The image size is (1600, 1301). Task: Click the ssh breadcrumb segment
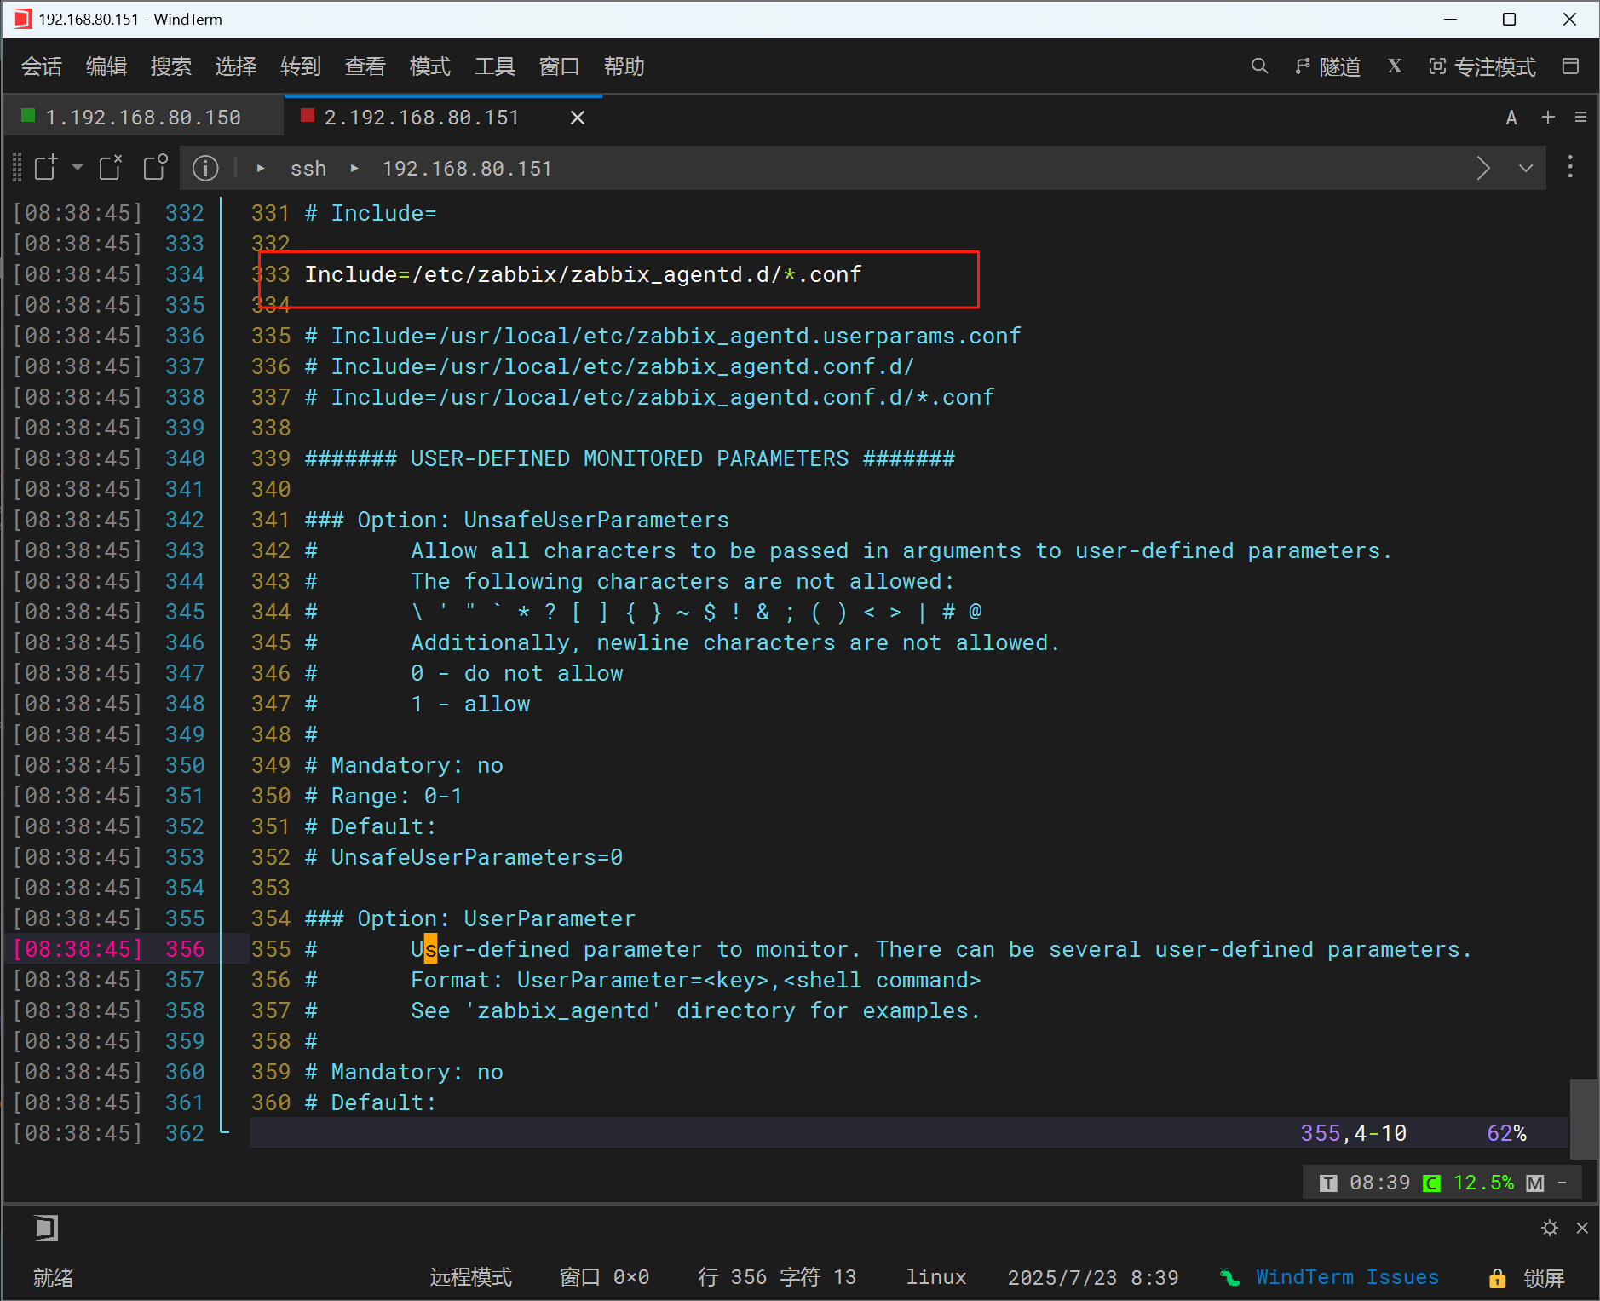pyautogui.click(x=308, y=169)
